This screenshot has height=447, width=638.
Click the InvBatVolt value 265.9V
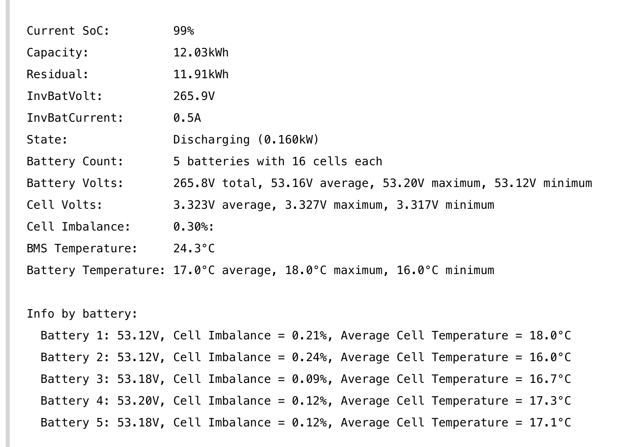[194, 96]
